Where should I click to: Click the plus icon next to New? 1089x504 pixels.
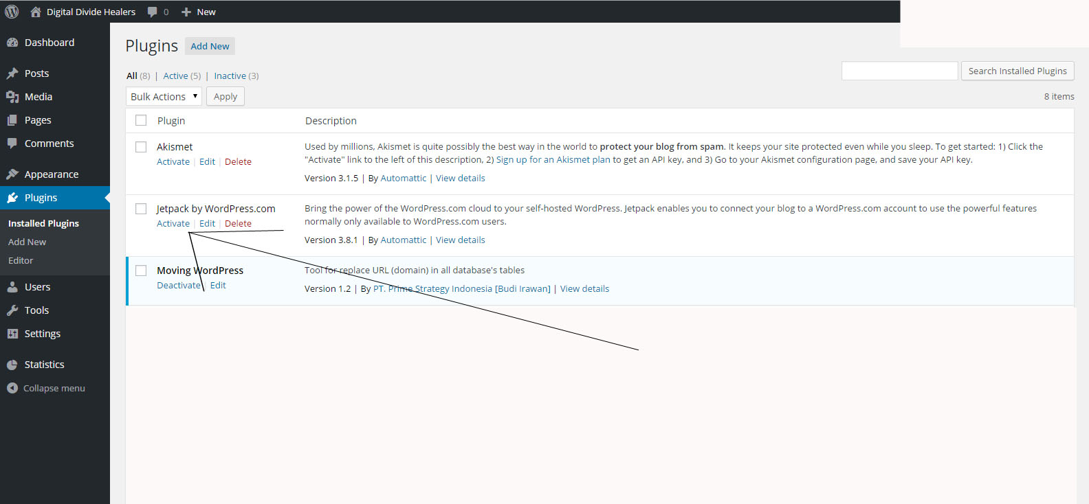tap(186, 12)
